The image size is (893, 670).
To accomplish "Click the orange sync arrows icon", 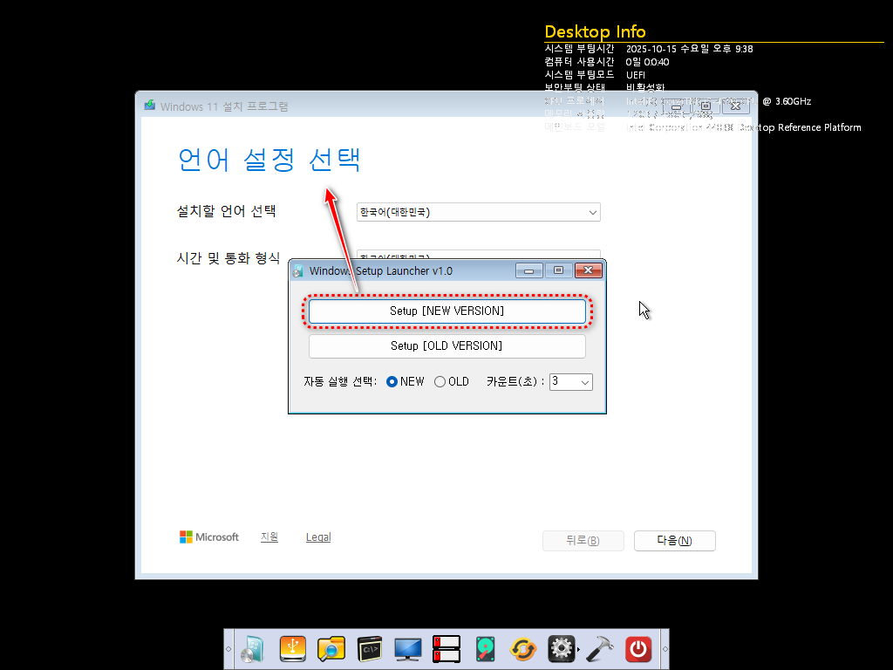I will (523, 649).
